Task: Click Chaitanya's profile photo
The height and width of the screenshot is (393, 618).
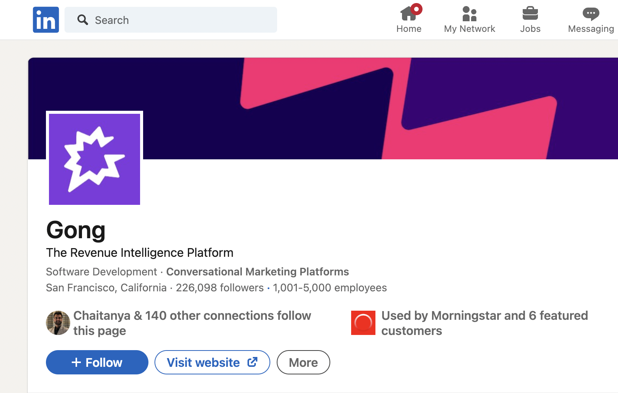Action: click(x=58, y=323)
